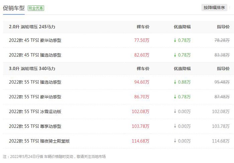Open 2022款 45 TFSI 豪华动感型 model
Screen dimensions: 234x163
(x=35, y=40)
